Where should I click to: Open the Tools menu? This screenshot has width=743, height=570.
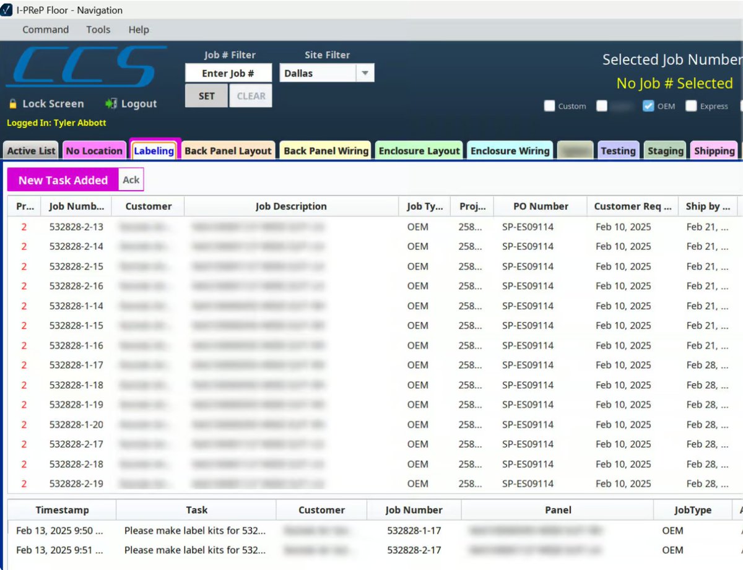tap(98, 30)
